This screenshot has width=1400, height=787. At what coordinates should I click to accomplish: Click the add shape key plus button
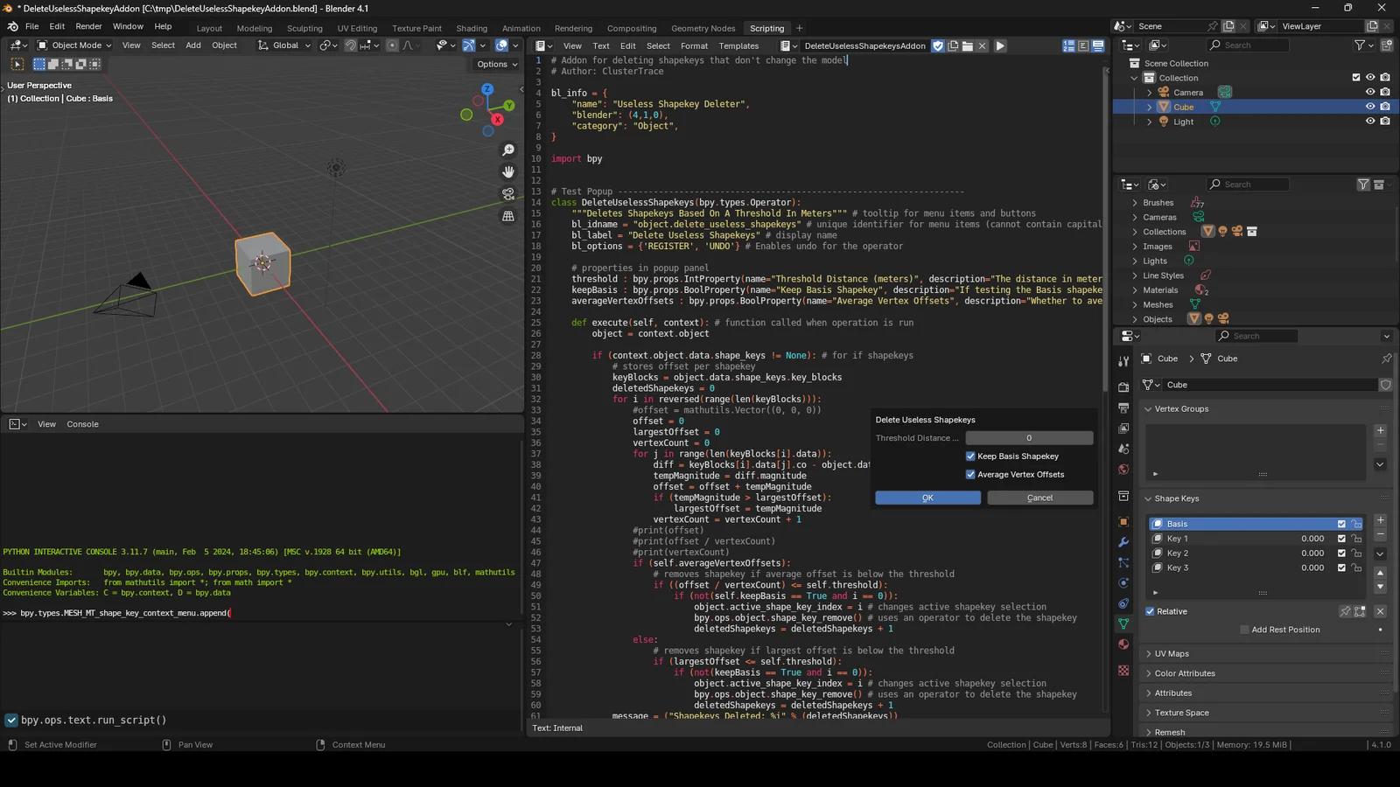[1380, 520]
